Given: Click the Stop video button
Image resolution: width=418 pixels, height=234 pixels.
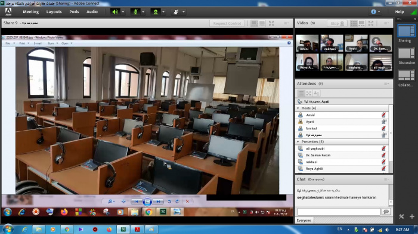Looking at the screenshot, I should 337,23.
